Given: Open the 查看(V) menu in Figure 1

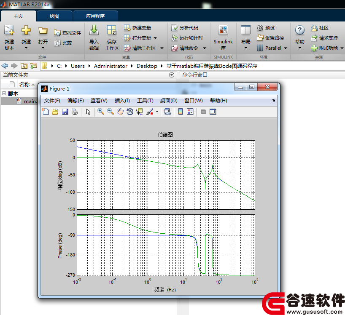Looking at the screenshot, I should tap(99, 101).
